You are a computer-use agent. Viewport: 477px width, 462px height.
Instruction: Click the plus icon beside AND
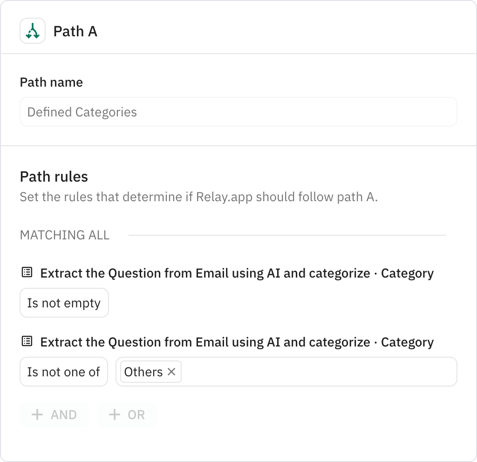(x=37, y=414)
